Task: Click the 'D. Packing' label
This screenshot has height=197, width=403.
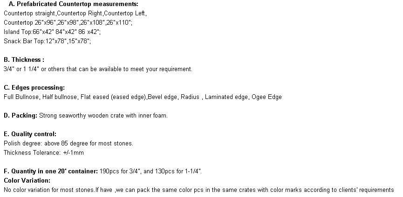Action: (20, 116)
